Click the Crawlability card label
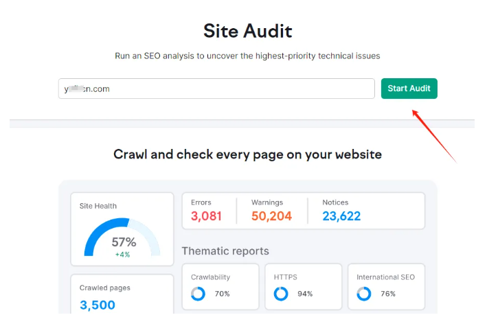Image resolution: width=487 pixels, height=326 pixels. point(211,277)
